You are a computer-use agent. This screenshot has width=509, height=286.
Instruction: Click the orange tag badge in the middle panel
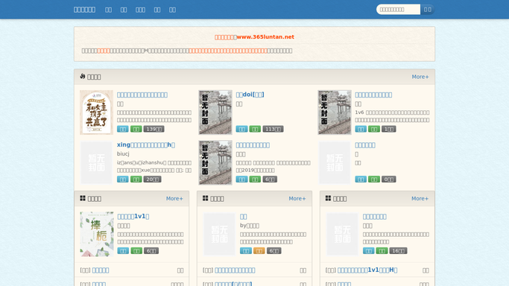click(259, 251)
